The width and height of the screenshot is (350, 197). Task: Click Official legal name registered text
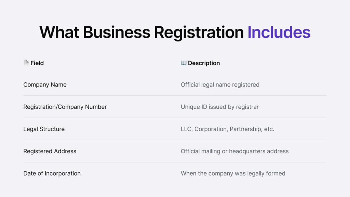click(x=220, y=84)
